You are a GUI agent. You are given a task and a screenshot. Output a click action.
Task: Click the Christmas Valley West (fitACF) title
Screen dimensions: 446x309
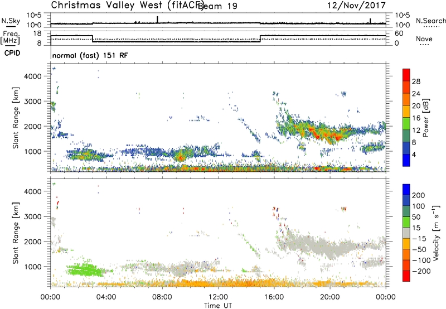[127, 5]
